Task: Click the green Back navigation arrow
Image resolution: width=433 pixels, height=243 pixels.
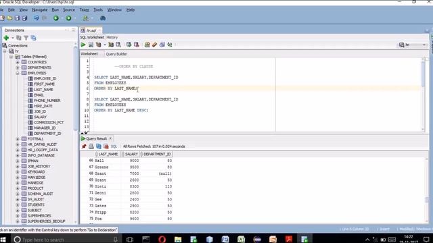Action: click(56, 18)
